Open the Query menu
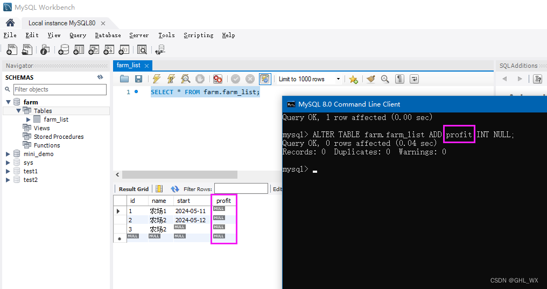Image resolution: width=547 pixels, height=289 pixels. click(x=78, y=35)
